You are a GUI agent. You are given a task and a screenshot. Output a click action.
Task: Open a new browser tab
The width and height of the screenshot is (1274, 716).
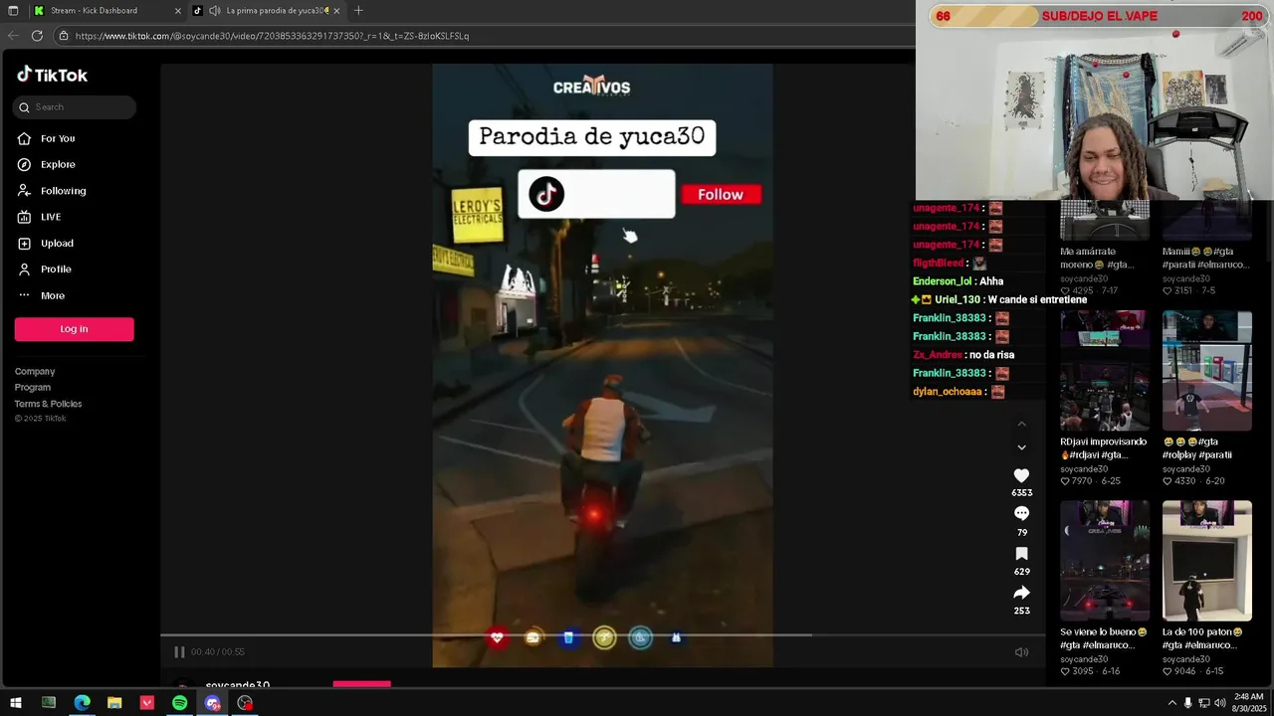(358, 11)
